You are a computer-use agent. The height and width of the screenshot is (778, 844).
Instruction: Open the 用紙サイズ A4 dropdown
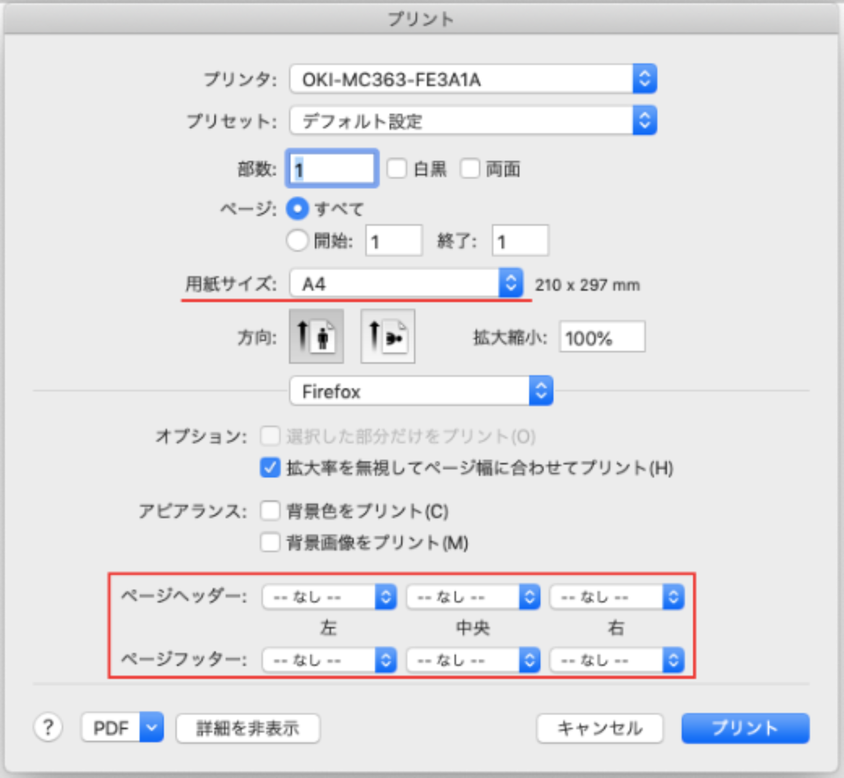pos(406,284)
